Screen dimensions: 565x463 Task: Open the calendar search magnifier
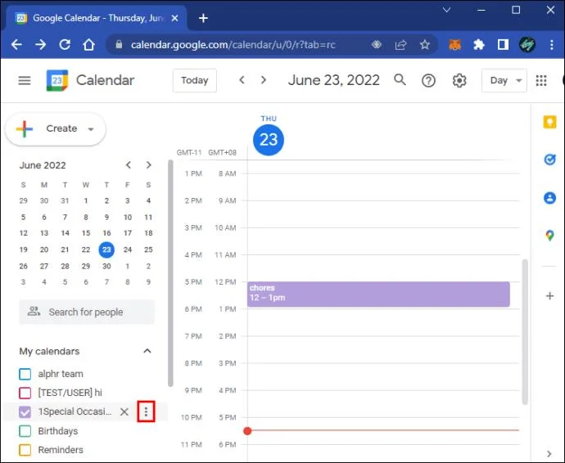pos(400,80)
